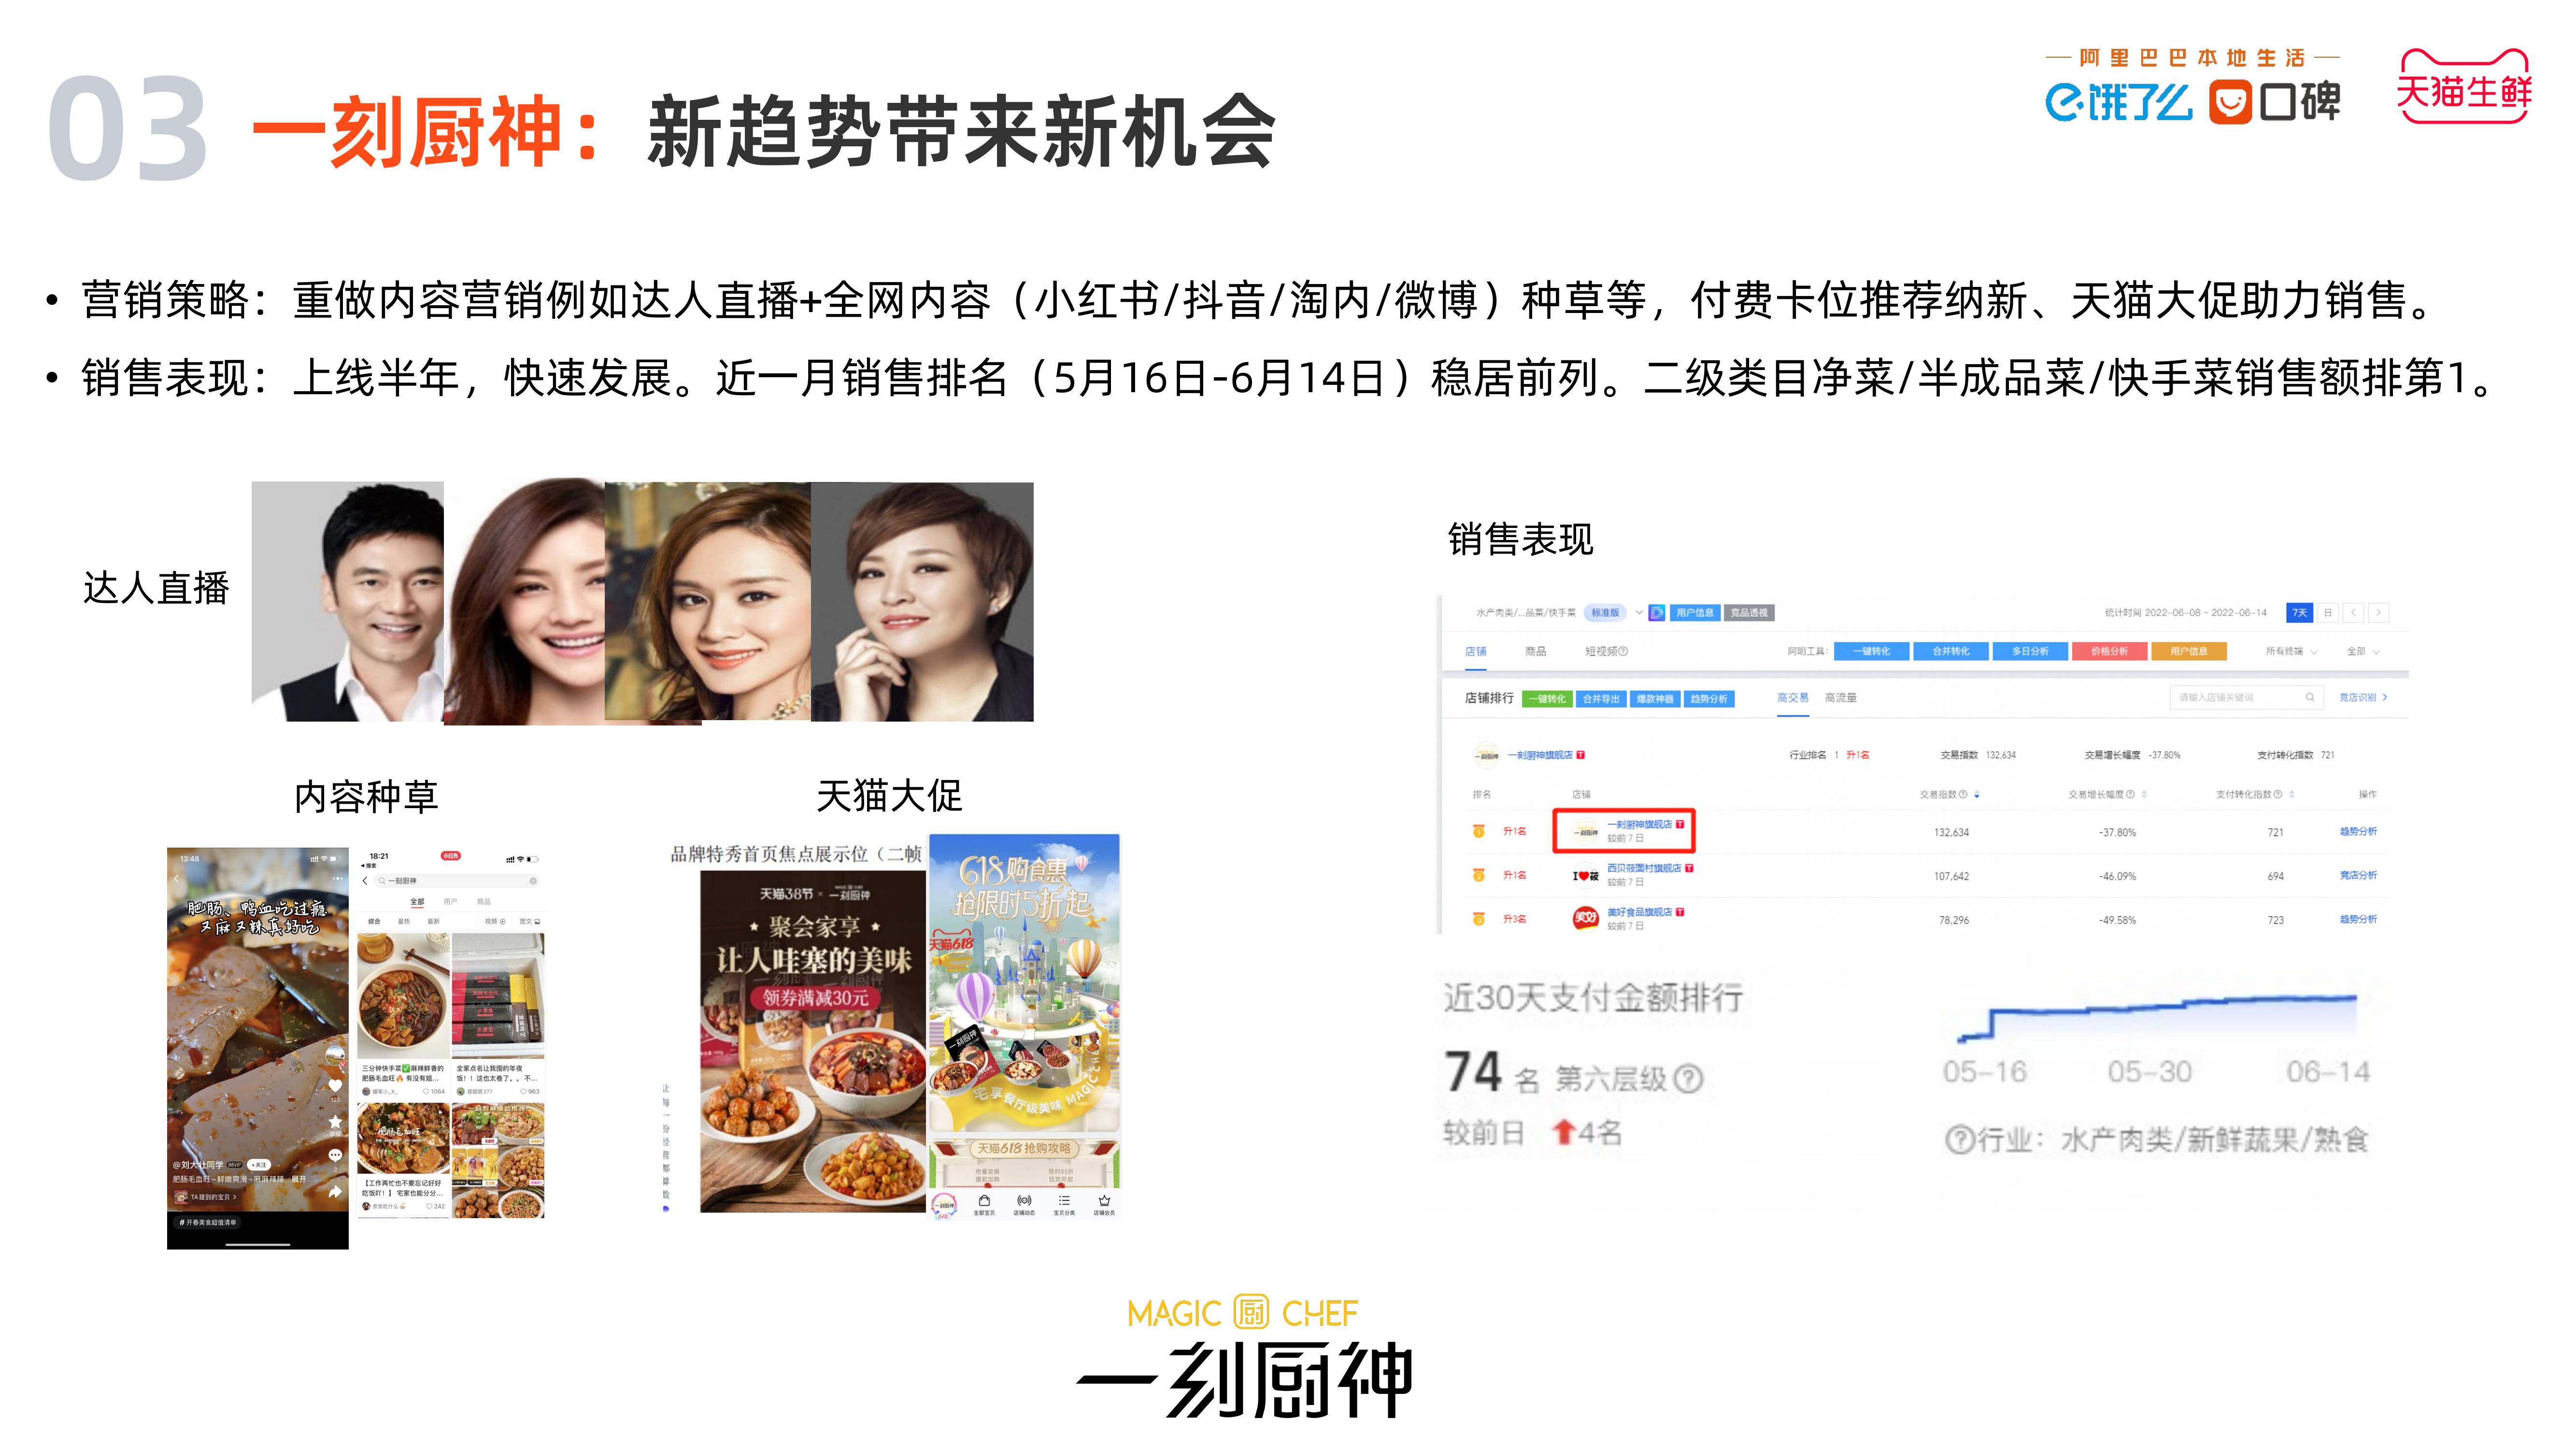The image size is (2576, 1449).
Task: Switch to the 商品 tab
Action: (1535, 651)
